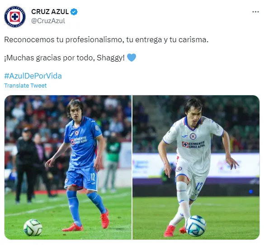The height and width of the screenshot is (245, 264).
Task: Click the CRUZ AZUL display name
Action: (50, 12)
